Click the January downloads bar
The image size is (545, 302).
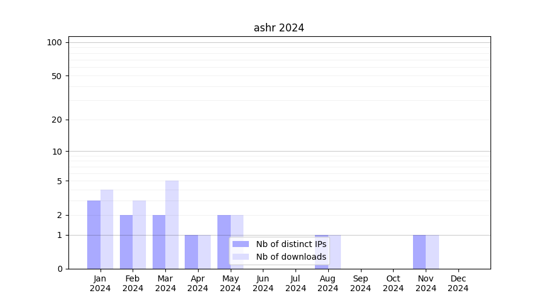coord(107,230)
